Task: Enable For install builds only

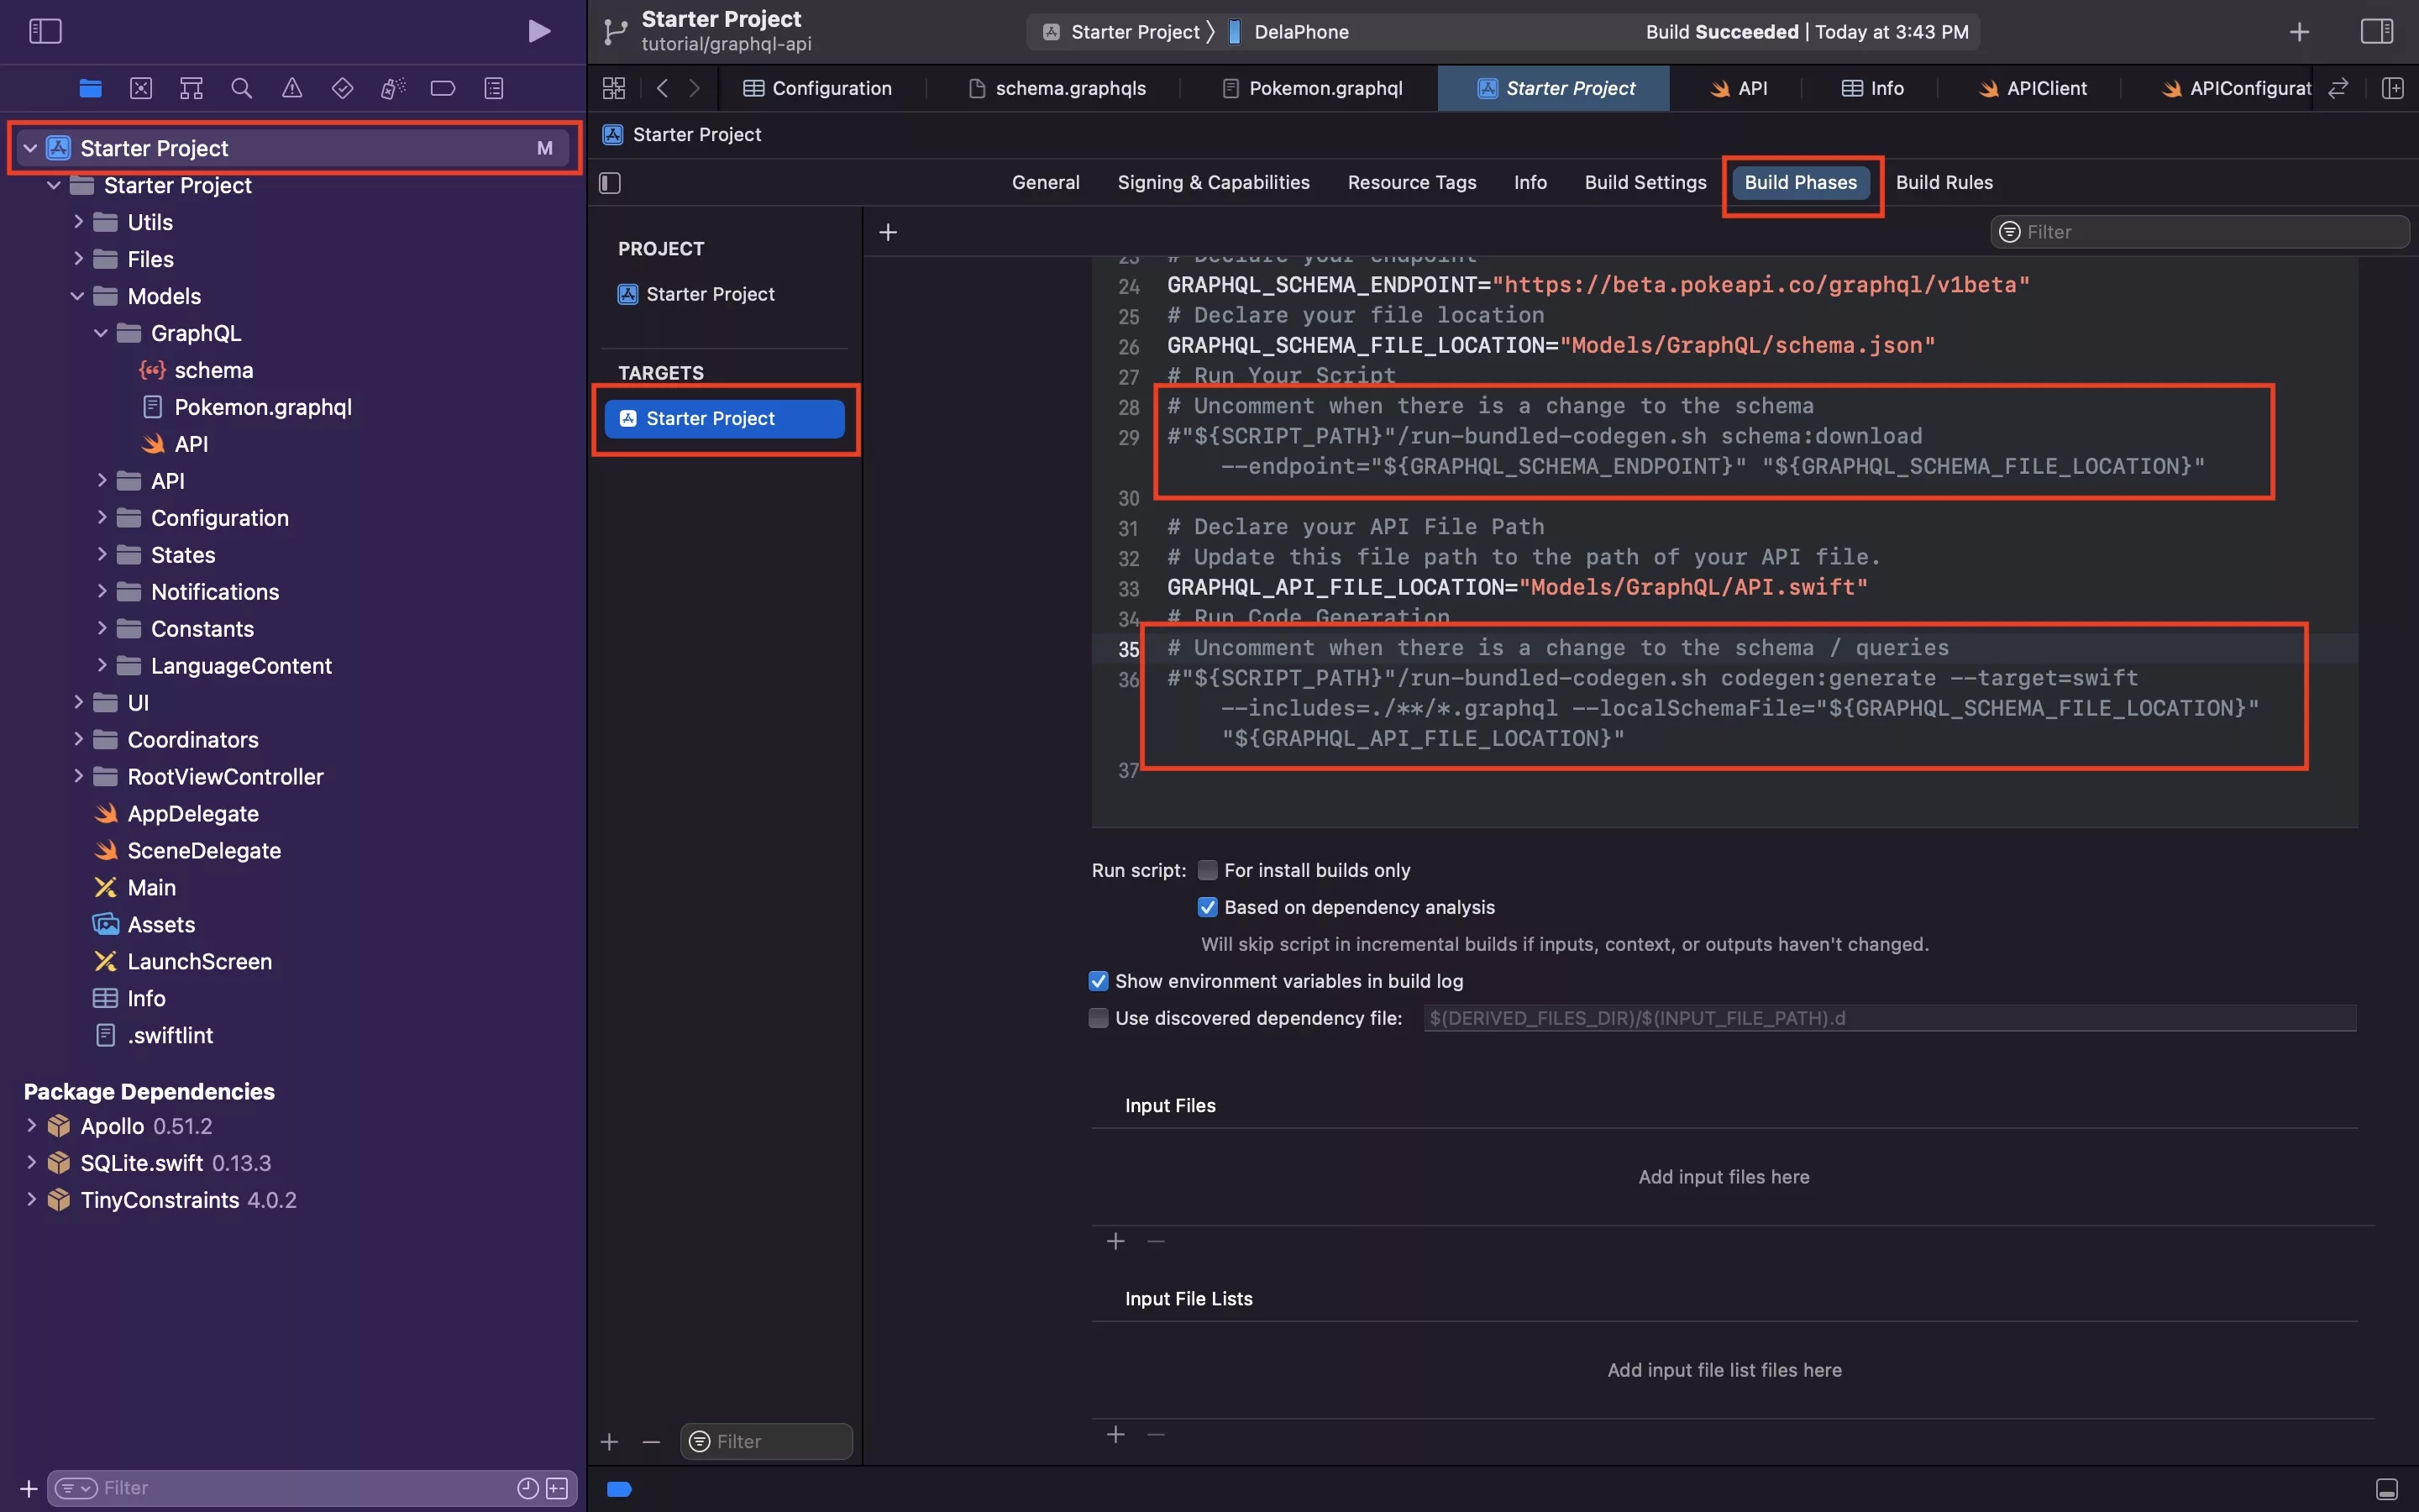Action: pos(1208,870)
